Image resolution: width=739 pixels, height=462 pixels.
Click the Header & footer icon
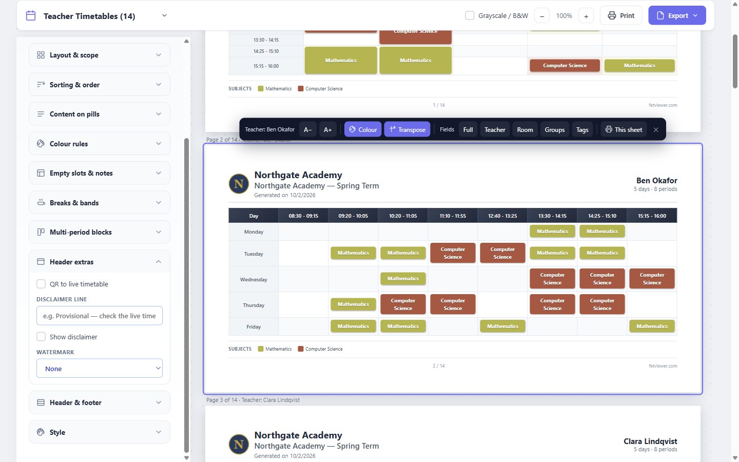[41, 402]
